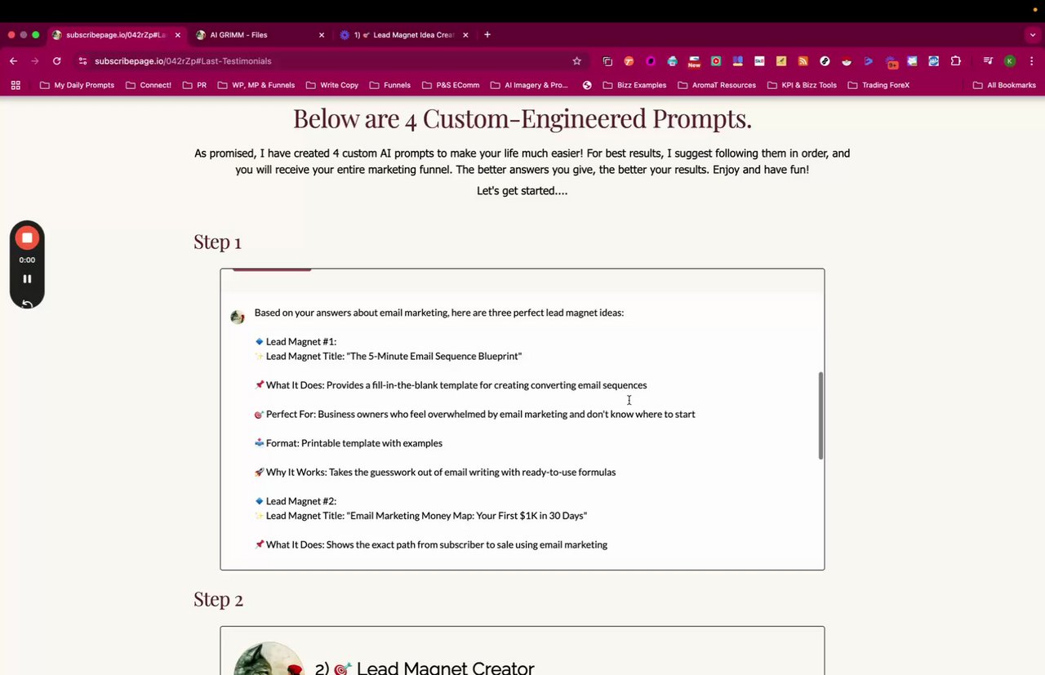1045x675 pixels.
Task: View site information next to the URL
Action: 82,61
